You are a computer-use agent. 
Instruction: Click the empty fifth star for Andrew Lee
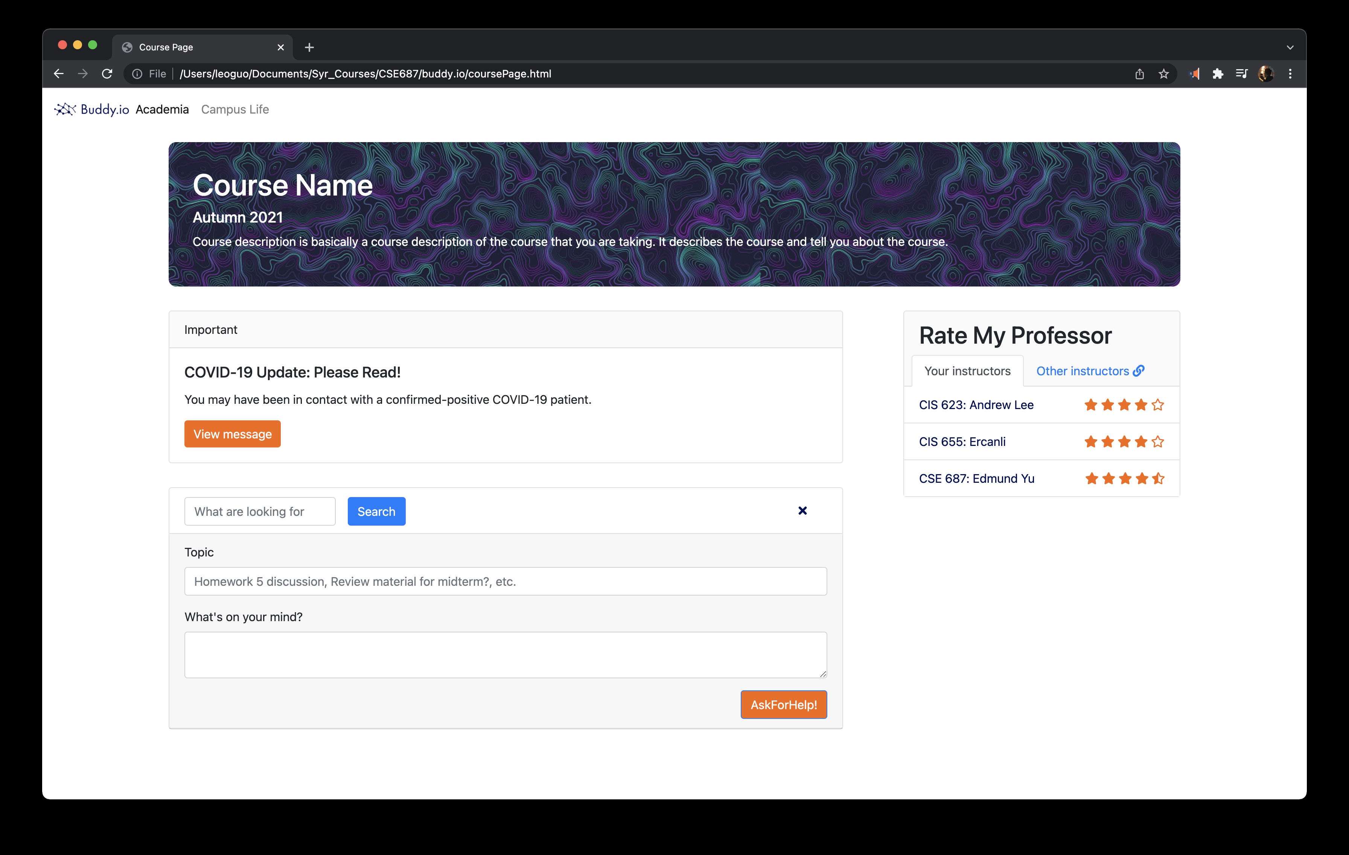click(x=1158, y=405)
